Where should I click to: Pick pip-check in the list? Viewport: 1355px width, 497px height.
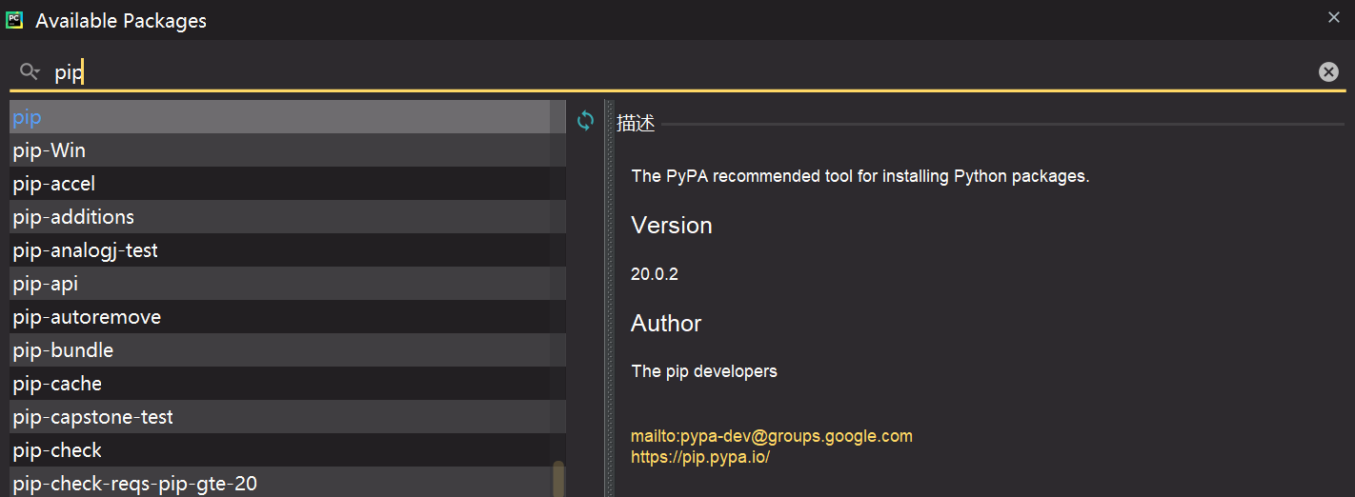[x=57, y=450]
